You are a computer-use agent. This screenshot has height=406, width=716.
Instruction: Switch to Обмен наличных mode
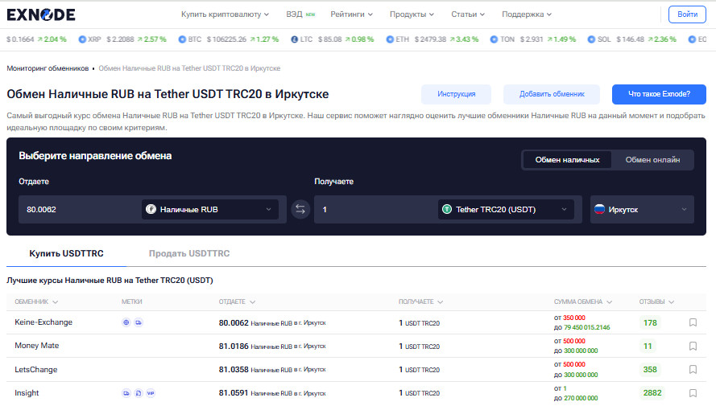tap(567, 160)
